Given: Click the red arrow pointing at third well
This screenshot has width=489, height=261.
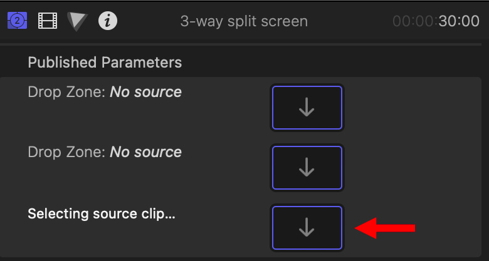Looking at the screenshot, I should [x=385, y=228].
